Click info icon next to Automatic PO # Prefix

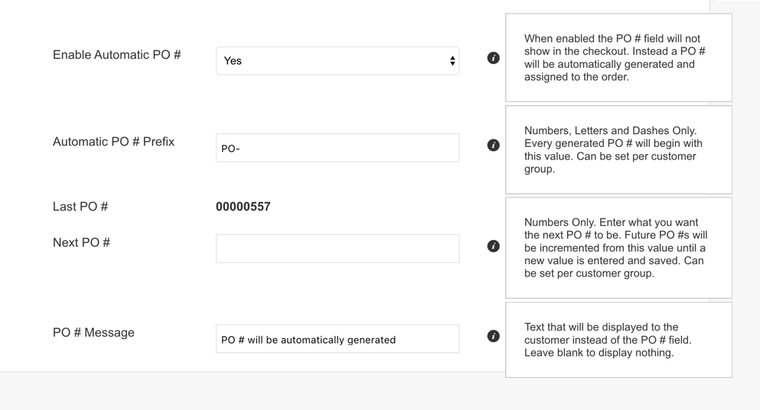493,145
